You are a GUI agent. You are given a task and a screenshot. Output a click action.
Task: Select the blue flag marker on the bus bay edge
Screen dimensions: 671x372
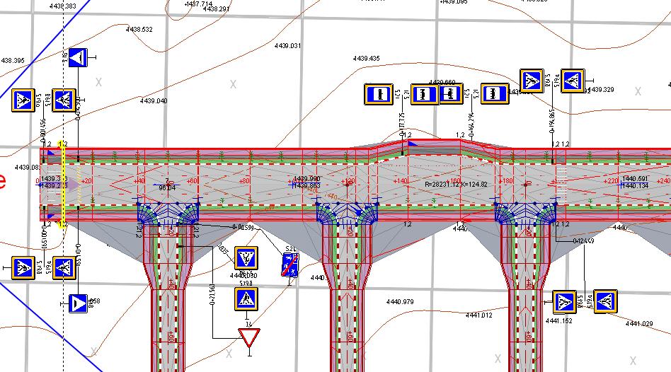coord(413,144)
